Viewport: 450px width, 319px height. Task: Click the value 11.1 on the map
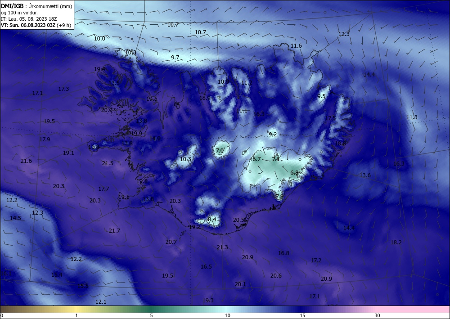(x=242, y=111)
